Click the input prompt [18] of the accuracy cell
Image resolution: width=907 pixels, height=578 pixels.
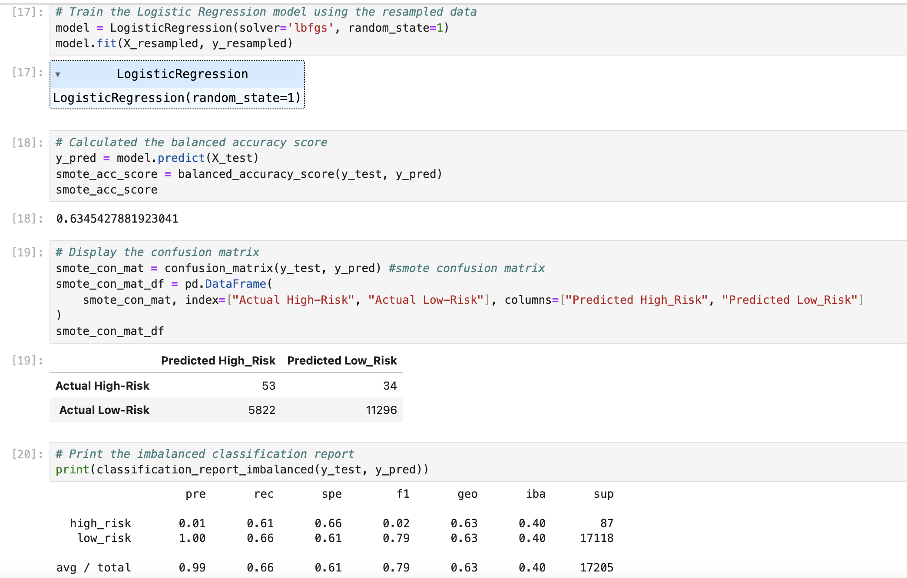(x=28, y=143)
